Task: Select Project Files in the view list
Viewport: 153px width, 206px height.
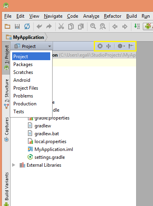Action: pos(31,88)
